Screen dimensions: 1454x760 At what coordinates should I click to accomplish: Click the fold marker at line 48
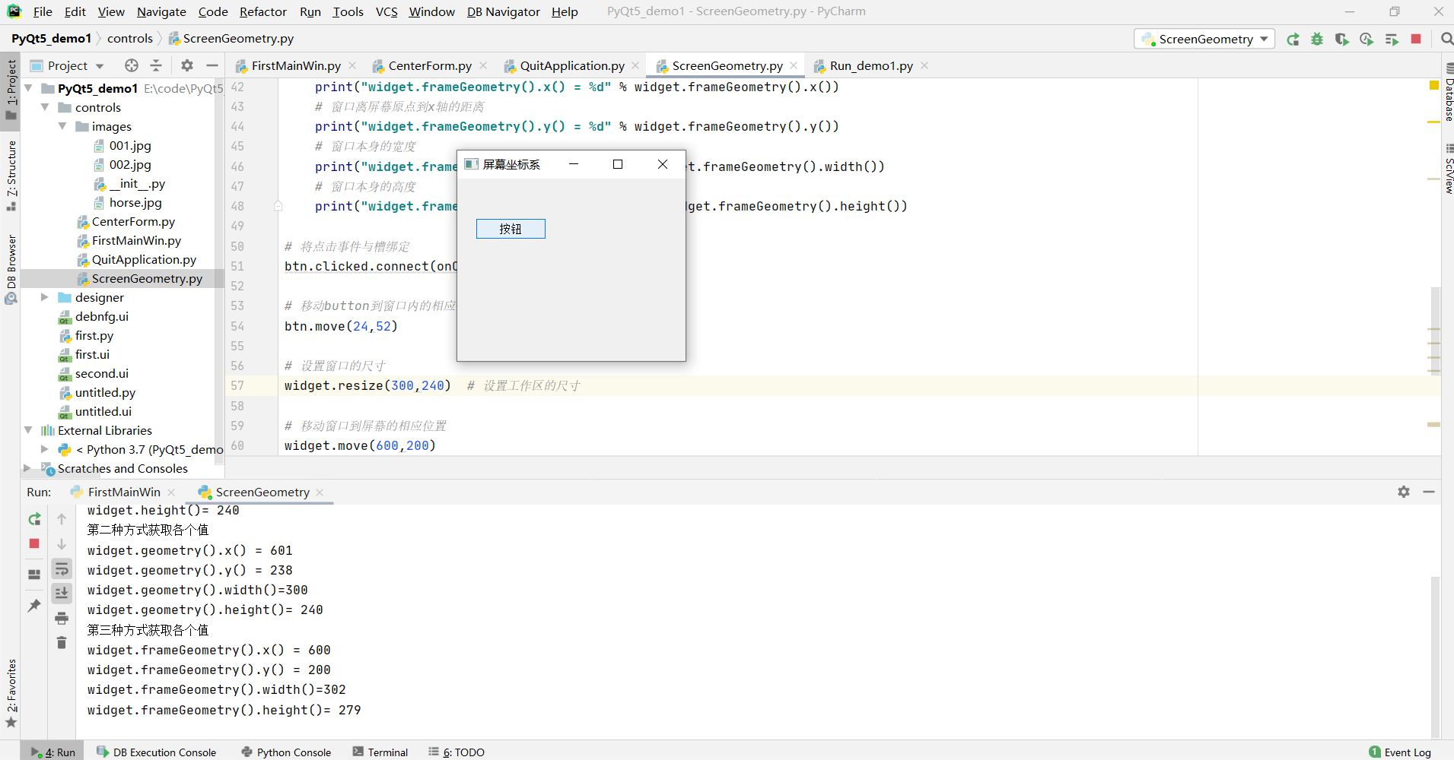[x=278, y=206]
